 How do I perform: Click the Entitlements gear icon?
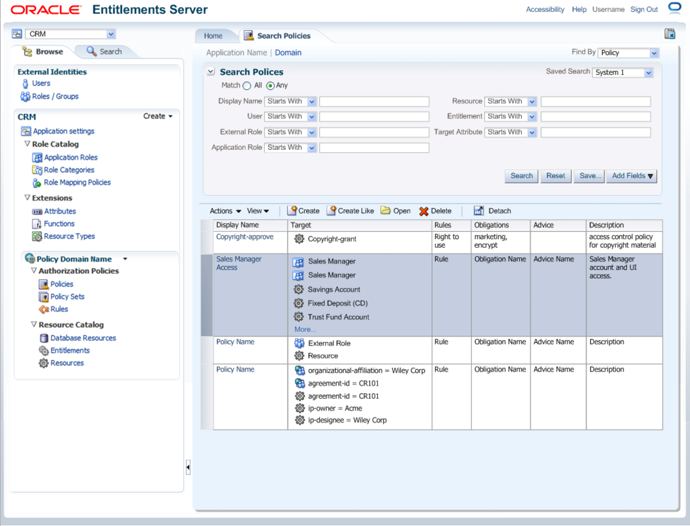click(x=43, y=351)
